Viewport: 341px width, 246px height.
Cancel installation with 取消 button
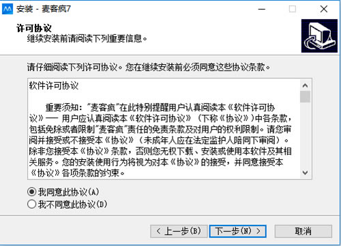click(303, 231)
